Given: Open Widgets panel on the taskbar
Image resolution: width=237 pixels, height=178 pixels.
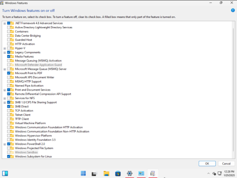Looking at the screenshot, I should 5,173.
